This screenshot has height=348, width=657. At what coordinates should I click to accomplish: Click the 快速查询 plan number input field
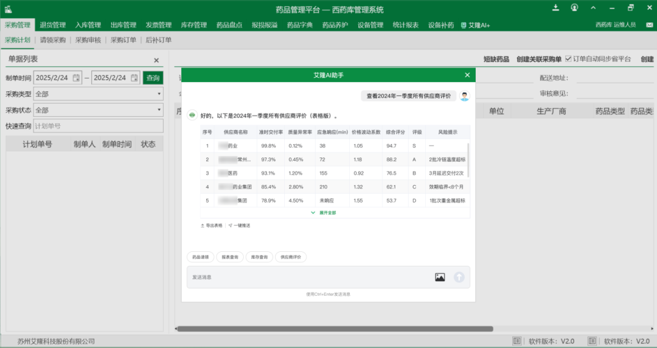point(98,126)
